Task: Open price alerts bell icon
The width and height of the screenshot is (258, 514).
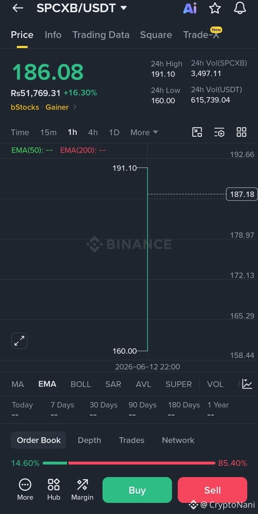Action: [240, 8]
